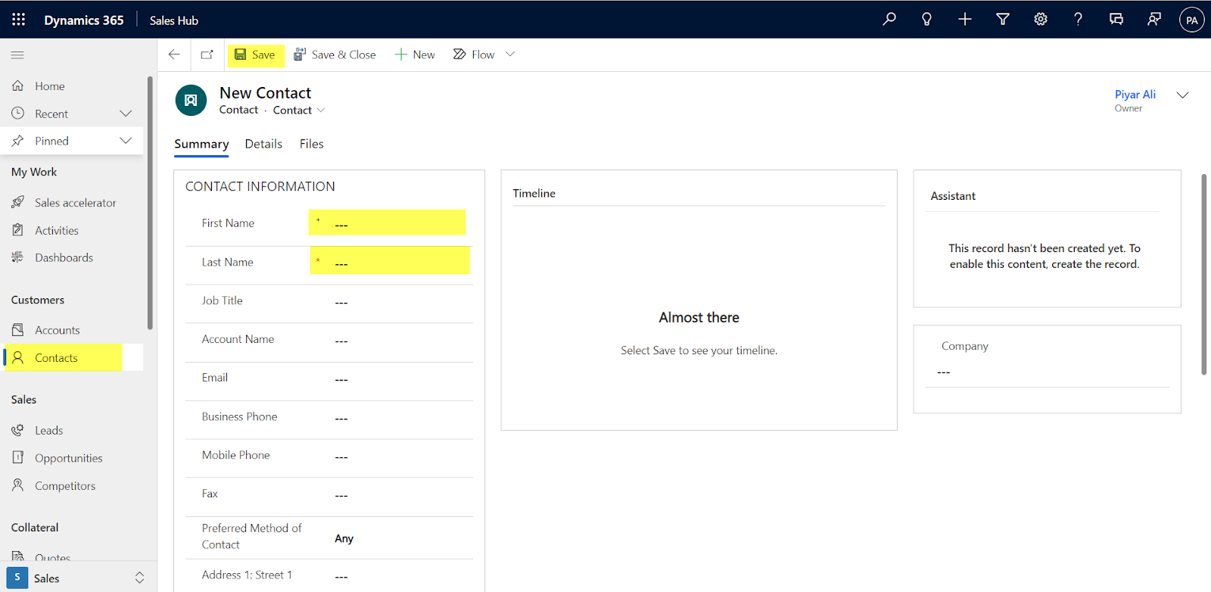Open the PA user account avatar
This screenshot has width=1211, height=592.
[x=1191, y=20]
